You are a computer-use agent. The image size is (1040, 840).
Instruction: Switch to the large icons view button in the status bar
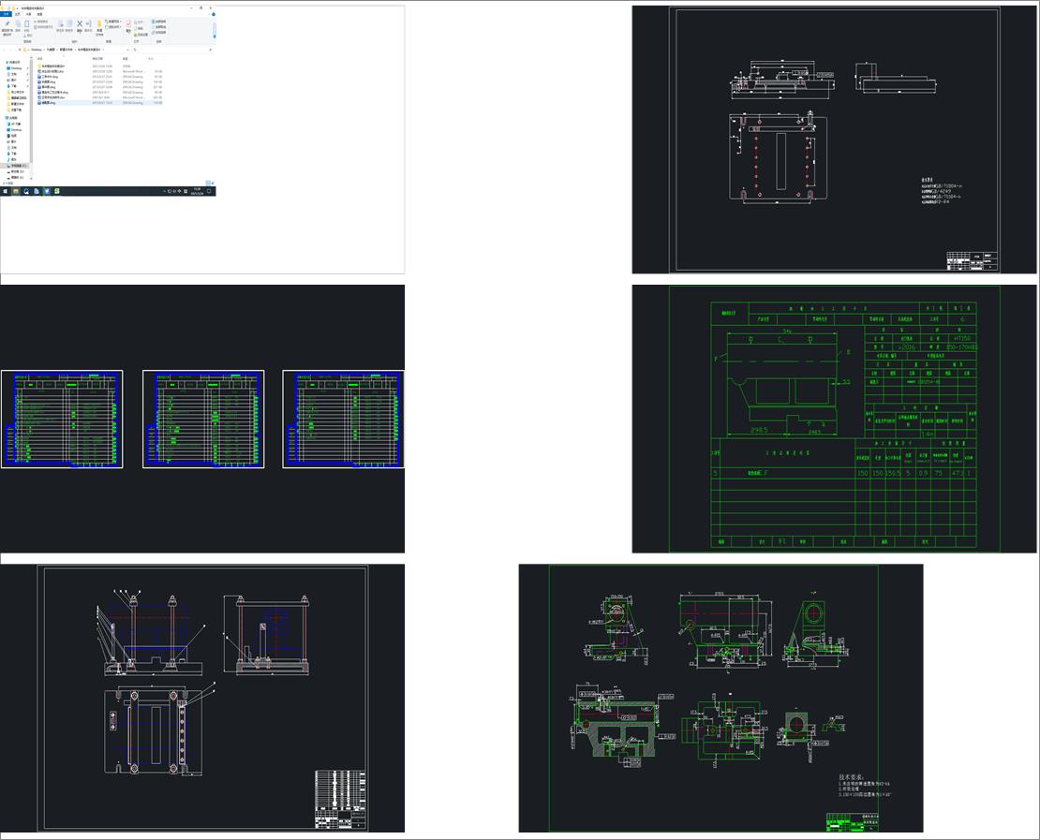[213, 183]
